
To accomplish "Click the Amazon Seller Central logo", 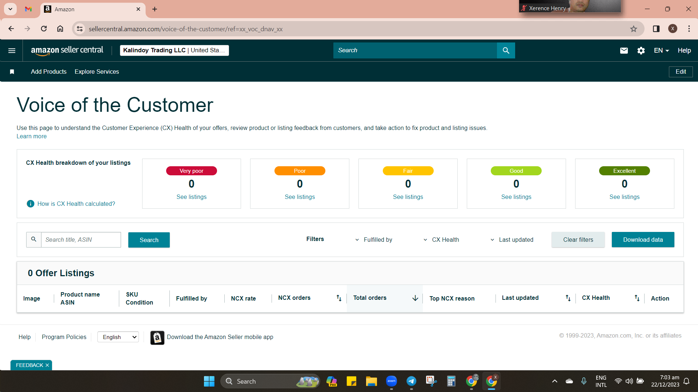I will pos(67,50).
